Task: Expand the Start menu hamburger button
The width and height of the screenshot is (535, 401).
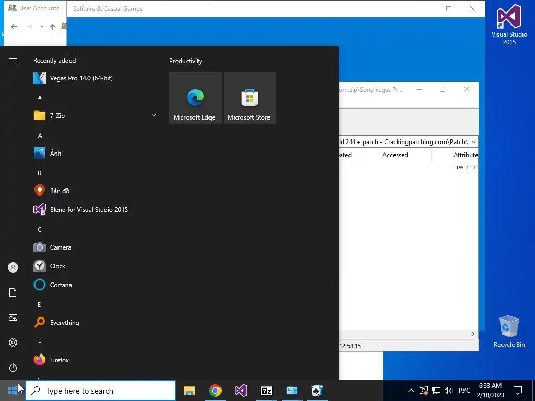Action: pyautogui.click(x=13, y=61)
